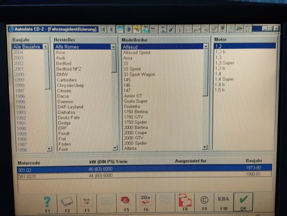Pick Daihatsu from the Hersteller list
The height and width of the screenshot is (216, 287).
pyautogui.click(x=66, y=112)
